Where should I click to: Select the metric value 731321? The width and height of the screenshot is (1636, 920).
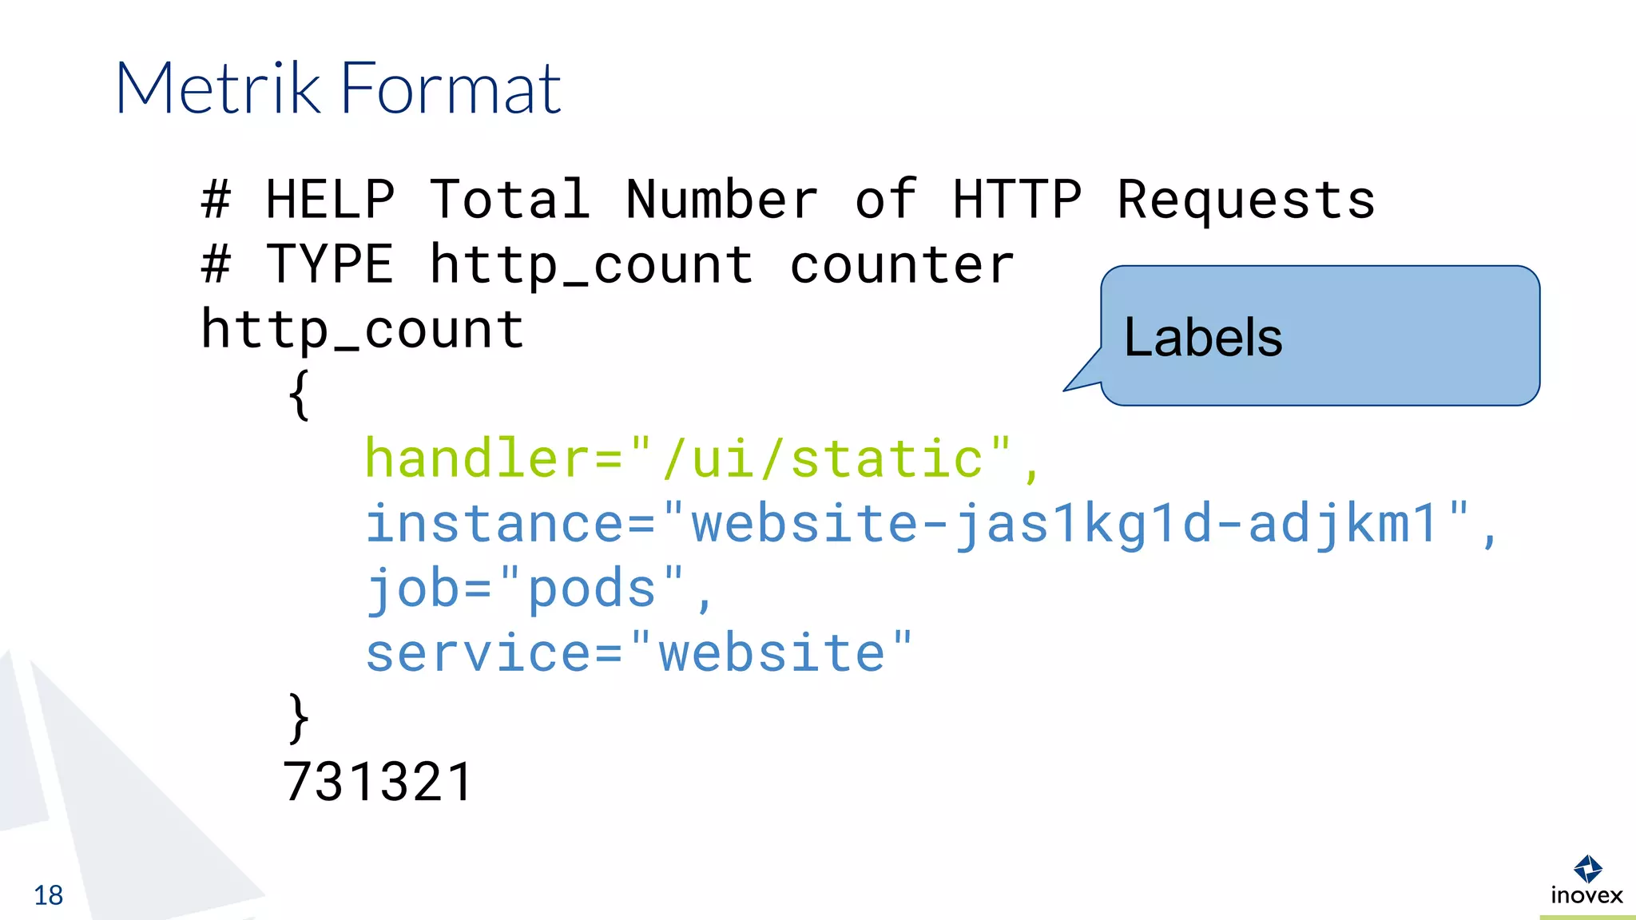[x=379, y=782]
